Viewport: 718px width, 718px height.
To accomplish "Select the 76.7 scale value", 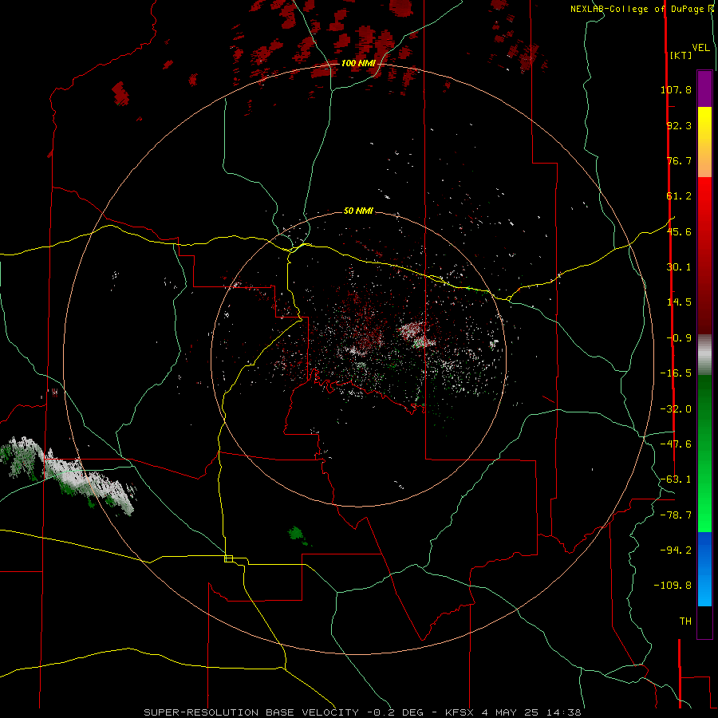I will tap(679, 160).
